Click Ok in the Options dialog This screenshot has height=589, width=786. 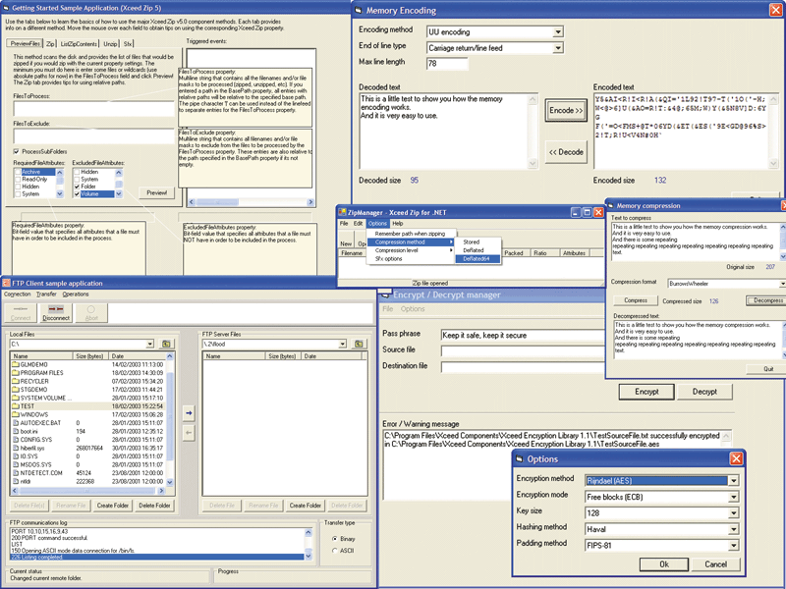[x=664, y=564]
